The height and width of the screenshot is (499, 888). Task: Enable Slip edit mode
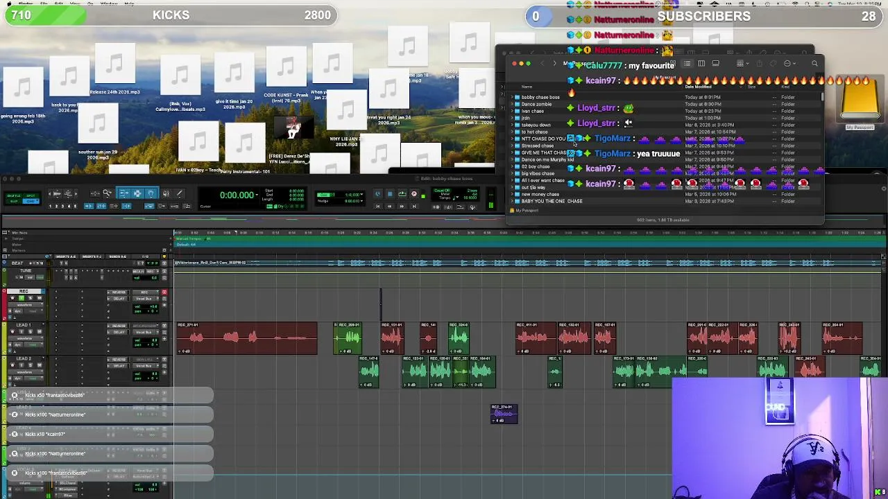pyautogui.click(x=13, y=201)
